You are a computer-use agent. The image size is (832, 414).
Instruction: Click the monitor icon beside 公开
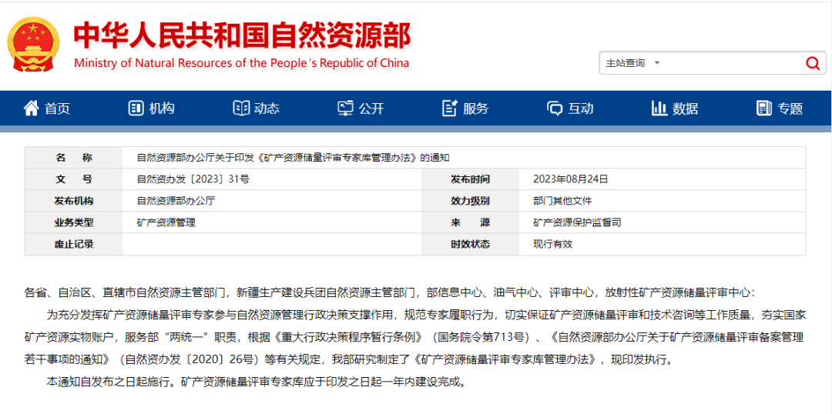345,109
